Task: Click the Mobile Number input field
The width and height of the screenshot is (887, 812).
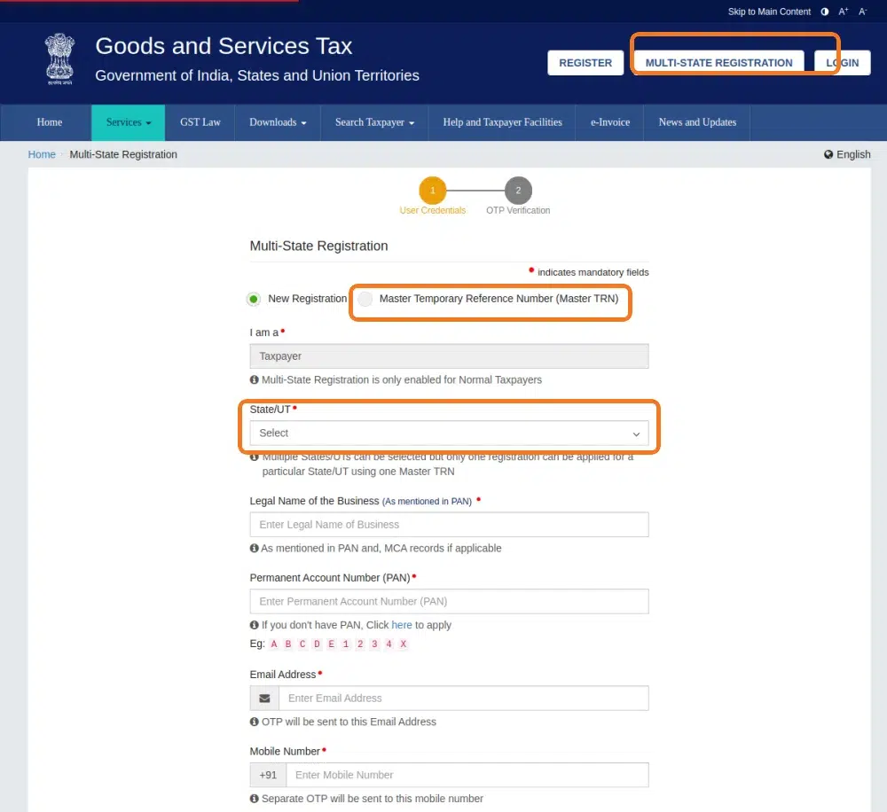Action: [x=467, y=776]
